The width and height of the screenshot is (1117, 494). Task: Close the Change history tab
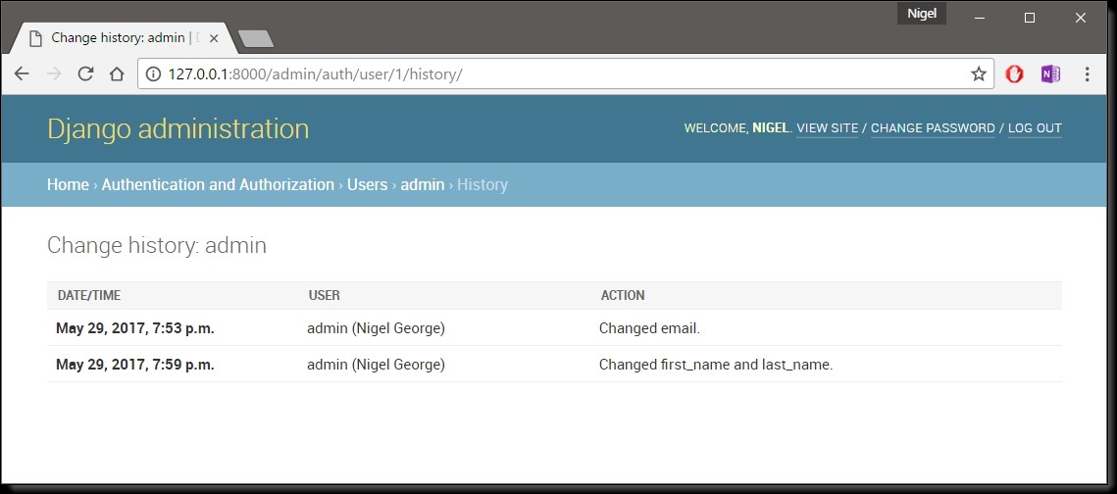click(x=214, y=38)
